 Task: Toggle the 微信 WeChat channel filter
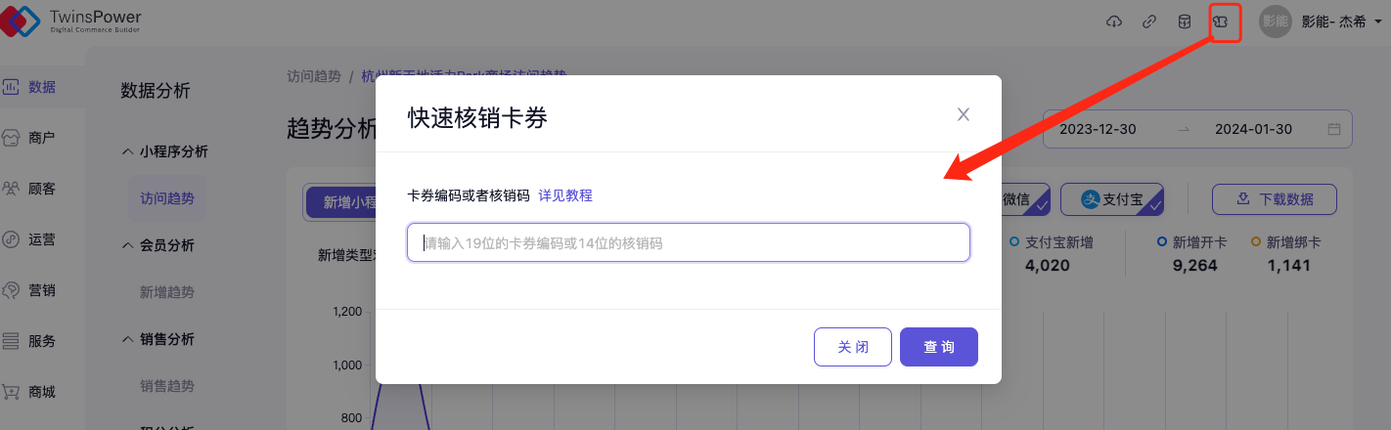click(x=1022, y=199)
